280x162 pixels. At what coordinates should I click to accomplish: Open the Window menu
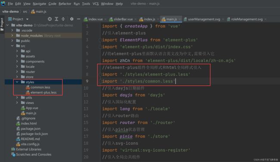click(x=107, y=3)
